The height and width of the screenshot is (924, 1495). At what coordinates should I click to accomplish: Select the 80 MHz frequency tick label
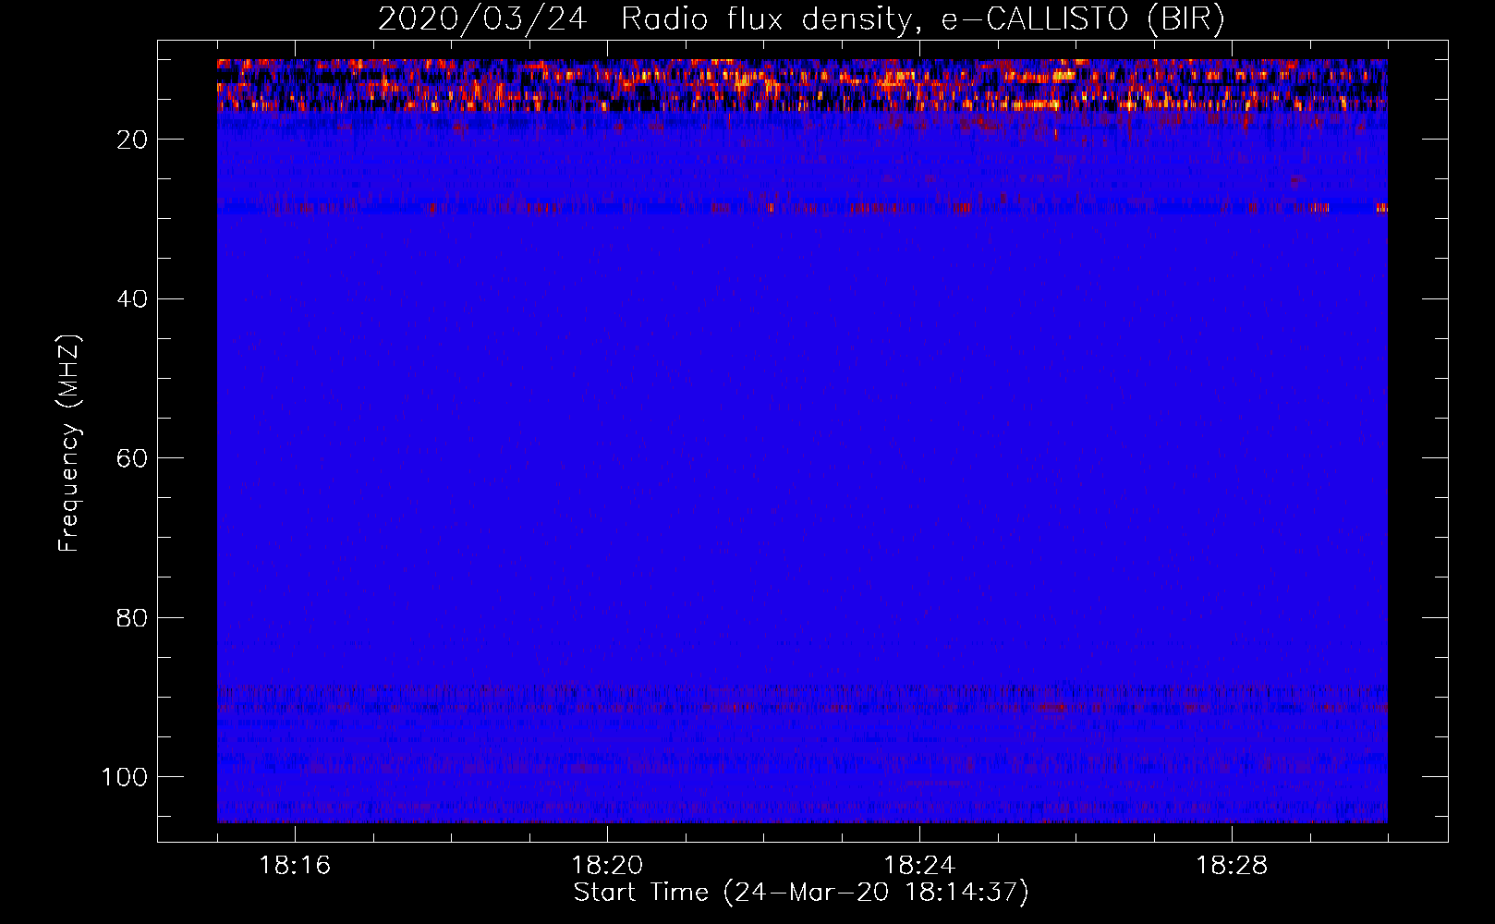(x=132, y=618)
